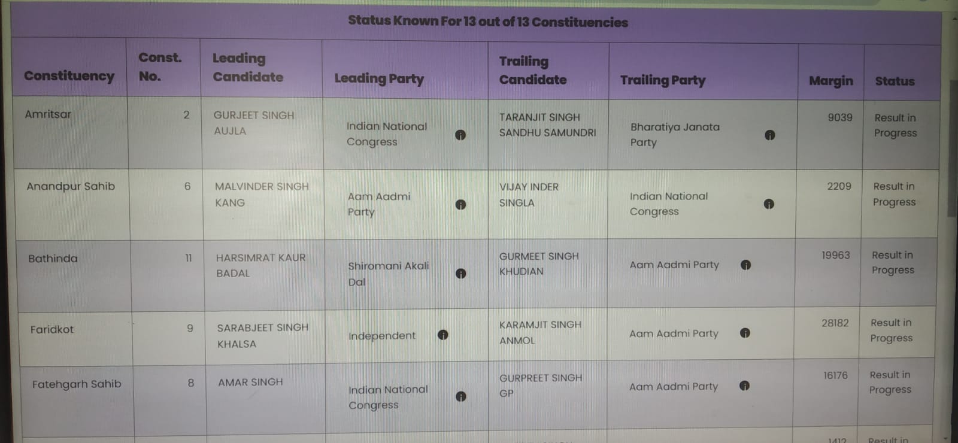Click the Constituency column header
This screenshot has width=958, height=443.
pyautogui.click(x=69, y=76)
